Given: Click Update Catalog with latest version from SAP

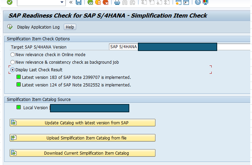Looking at the screenshot, I should coord(82,123).
